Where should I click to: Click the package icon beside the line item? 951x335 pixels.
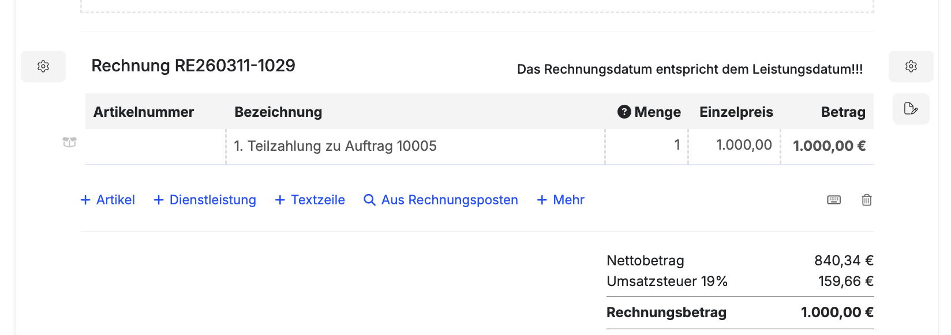click(69, 142)
